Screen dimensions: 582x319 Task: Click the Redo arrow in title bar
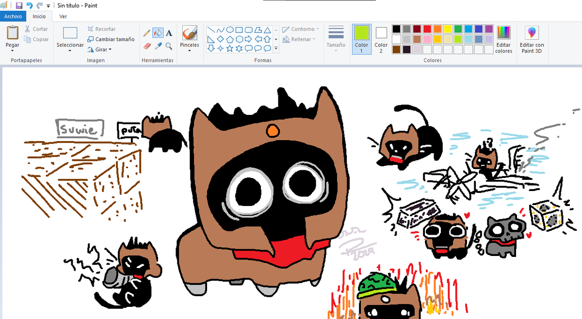pyautogui.click(x=40, y=5)
